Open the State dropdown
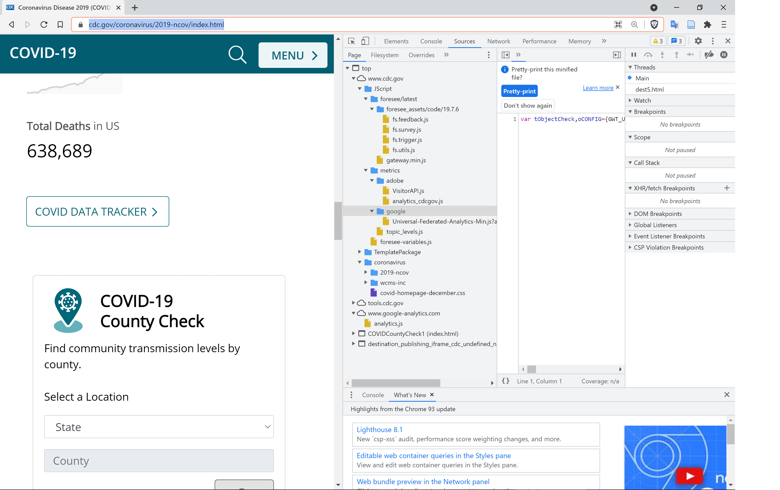Image resolution: width=780 pixels, height=490 pixels. (159, 426)
